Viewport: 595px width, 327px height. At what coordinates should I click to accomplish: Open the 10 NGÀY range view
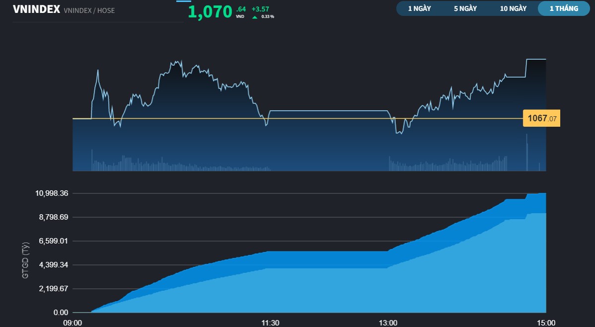click(513, 8)
